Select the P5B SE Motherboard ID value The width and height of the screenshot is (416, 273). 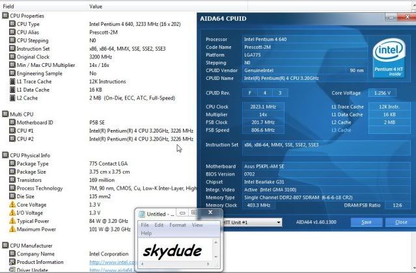click(x=97, y=123)
